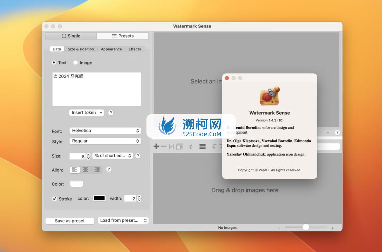Open image info with the italic i icon
The width and height of the screenshot is (382, 252).
point(191,146)
